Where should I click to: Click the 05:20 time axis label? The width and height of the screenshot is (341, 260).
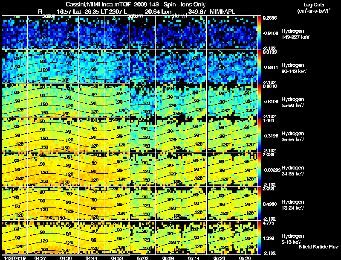pos(219,258)
